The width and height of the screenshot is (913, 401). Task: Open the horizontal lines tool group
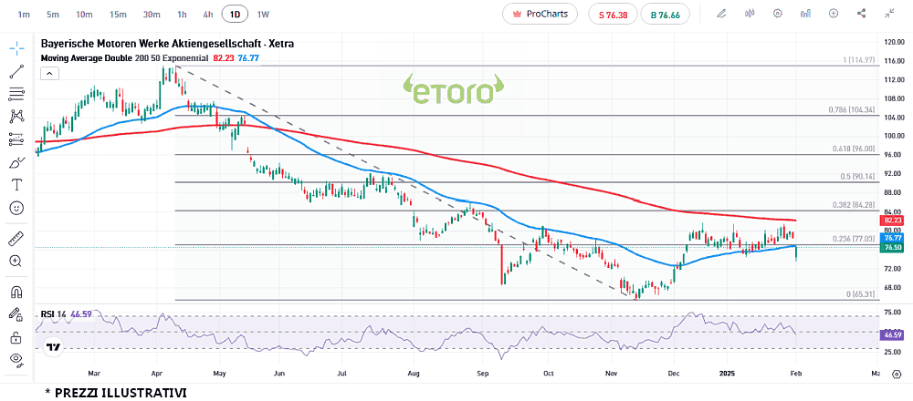point(16,94)
